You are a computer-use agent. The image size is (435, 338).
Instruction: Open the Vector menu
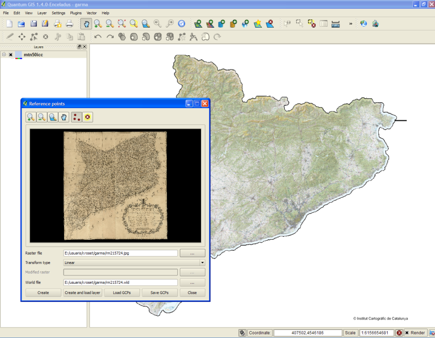coord(92,13)
